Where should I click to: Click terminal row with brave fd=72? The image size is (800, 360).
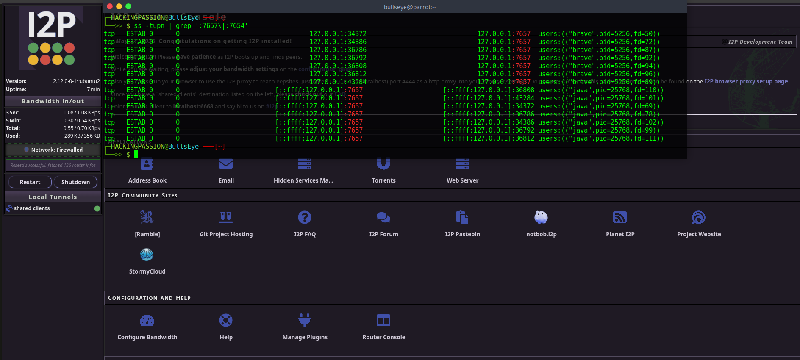pyautogui.click(x=381, y=42)
